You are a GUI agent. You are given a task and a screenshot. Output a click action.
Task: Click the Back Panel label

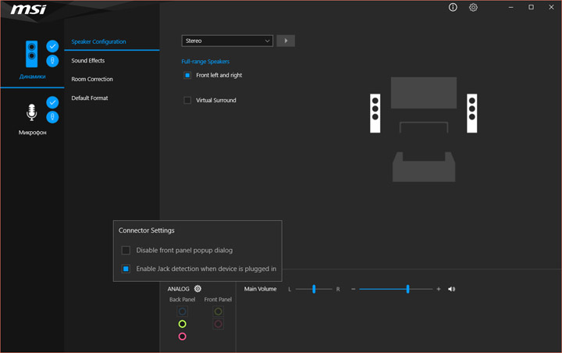click(182, 299)
